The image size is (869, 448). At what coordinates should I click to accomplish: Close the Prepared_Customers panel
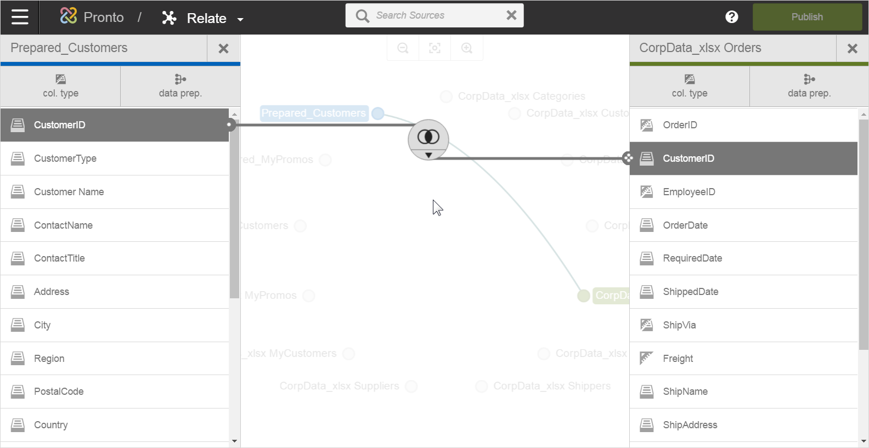223,49
